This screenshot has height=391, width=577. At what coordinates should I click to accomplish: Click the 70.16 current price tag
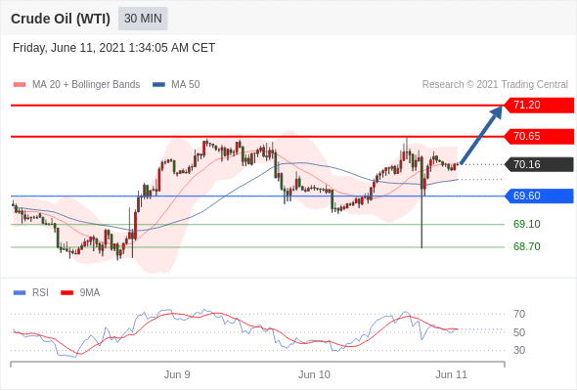click(x=539, y=164)
